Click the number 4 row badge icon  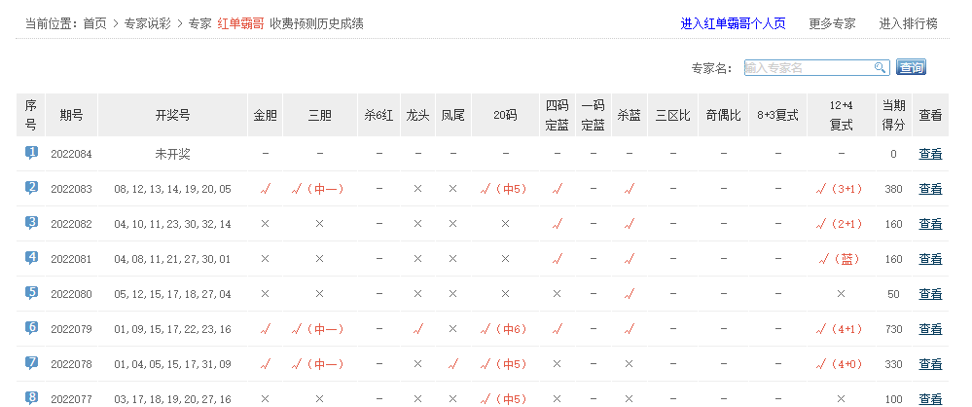point(31,258)
